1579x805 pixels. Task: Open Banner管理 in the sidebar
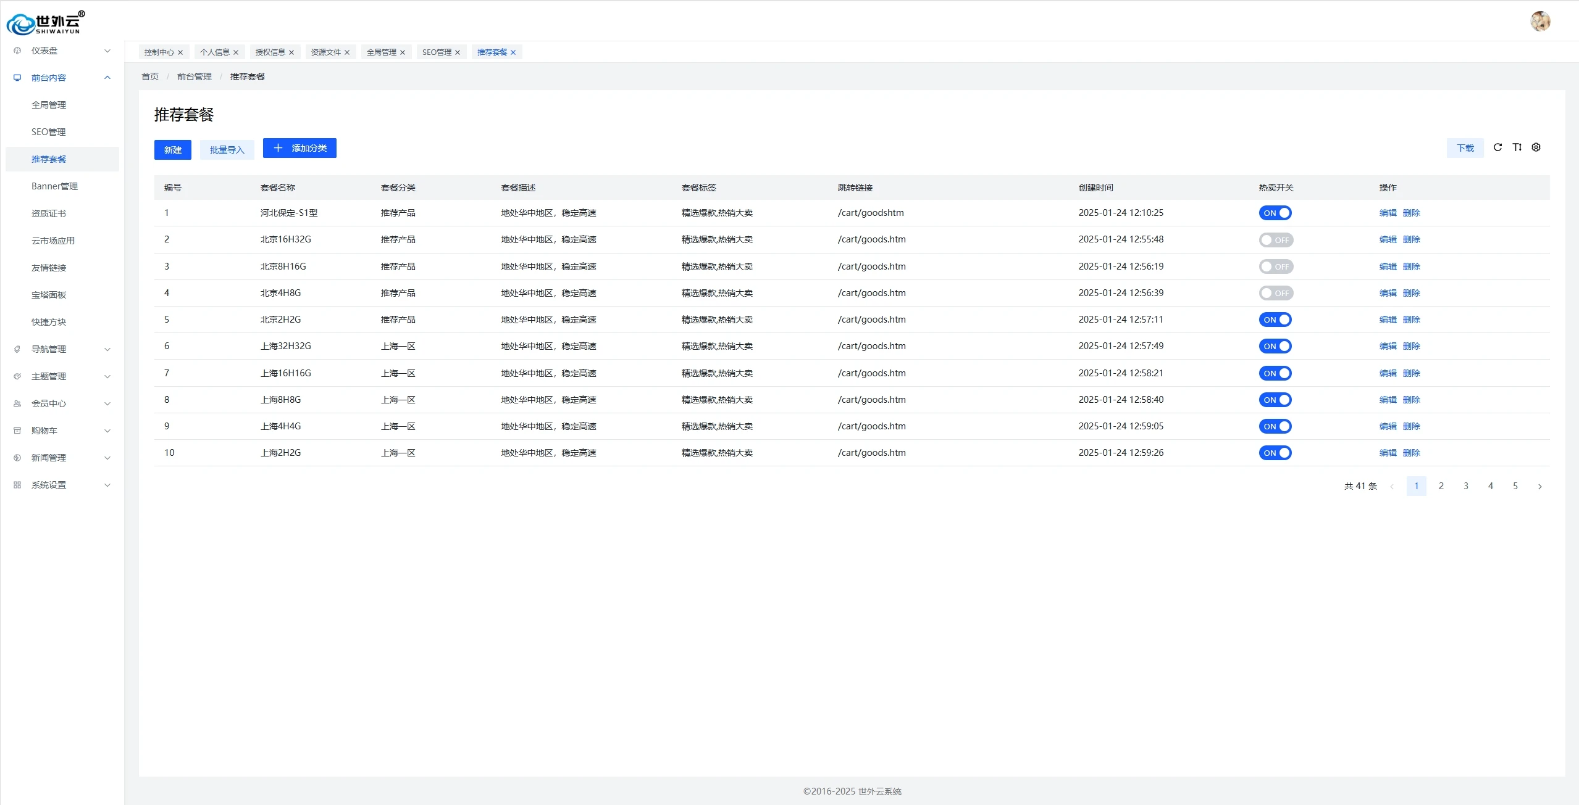(x=54, y=186)
